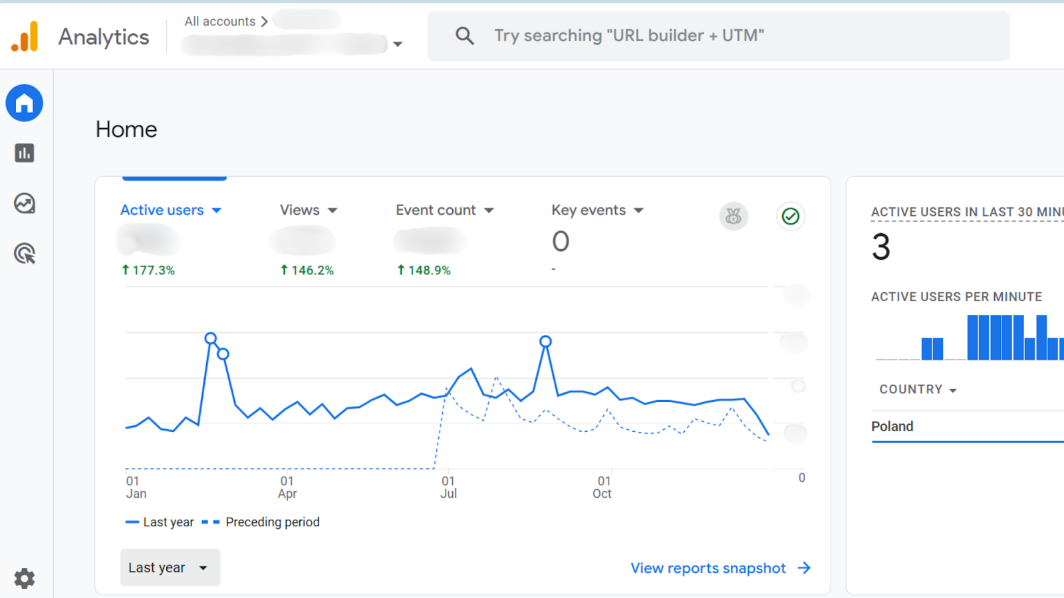Click the search magnifier icon

click(x=464, y=35)
